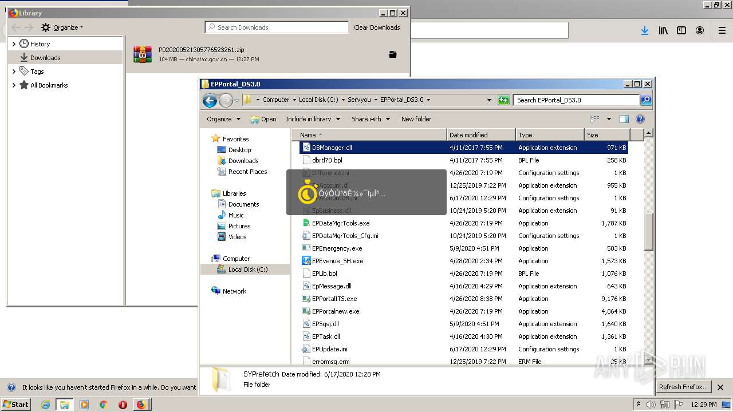Open Pictures library
Viewport: 733px width, 412px height.
[234, 226]
